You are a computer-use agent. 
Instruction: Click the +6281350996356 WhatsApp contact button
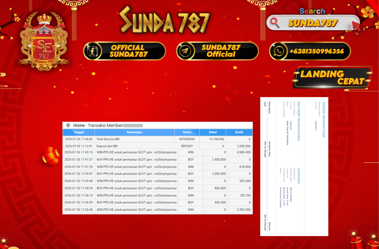click(310, 51)
